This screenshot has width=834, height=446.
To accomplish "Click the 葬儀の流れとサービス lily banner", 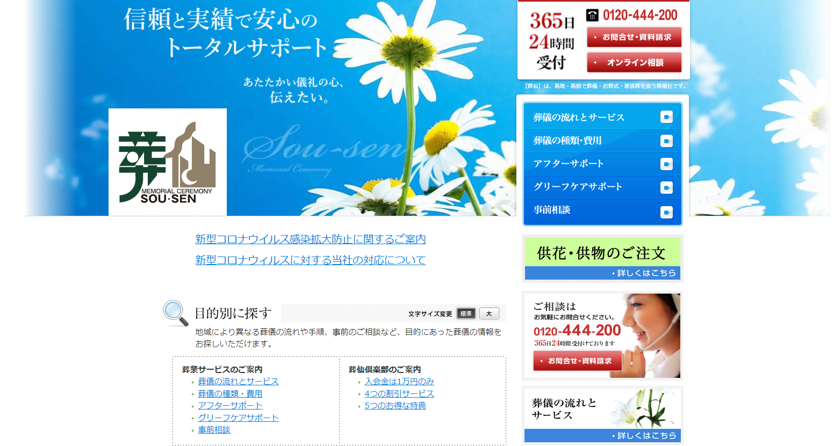I will tap(602, 415).
